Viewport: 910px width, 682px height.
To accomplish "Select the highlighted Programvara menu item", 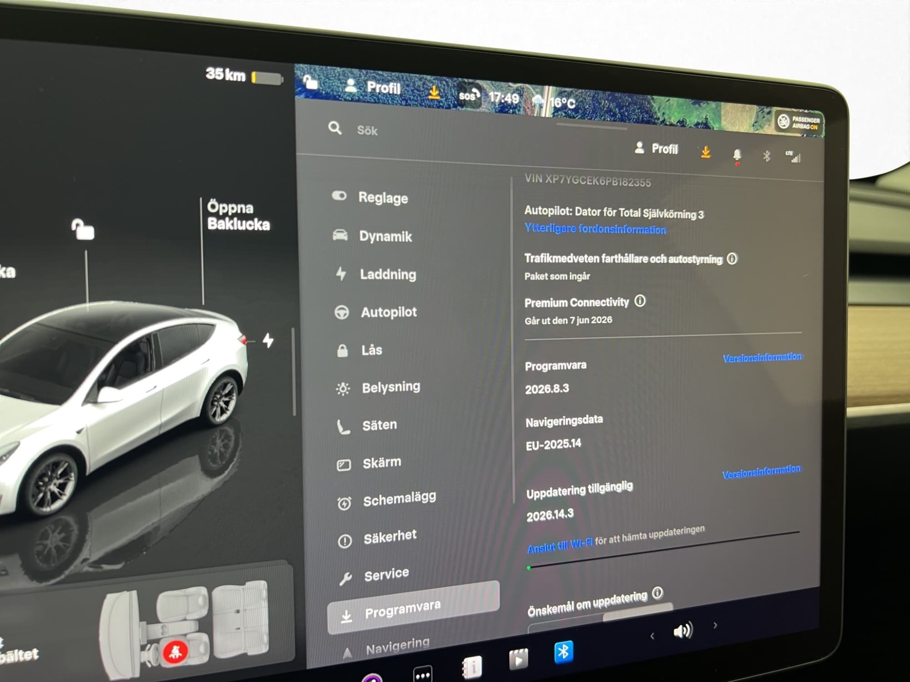I will point(413,608).
